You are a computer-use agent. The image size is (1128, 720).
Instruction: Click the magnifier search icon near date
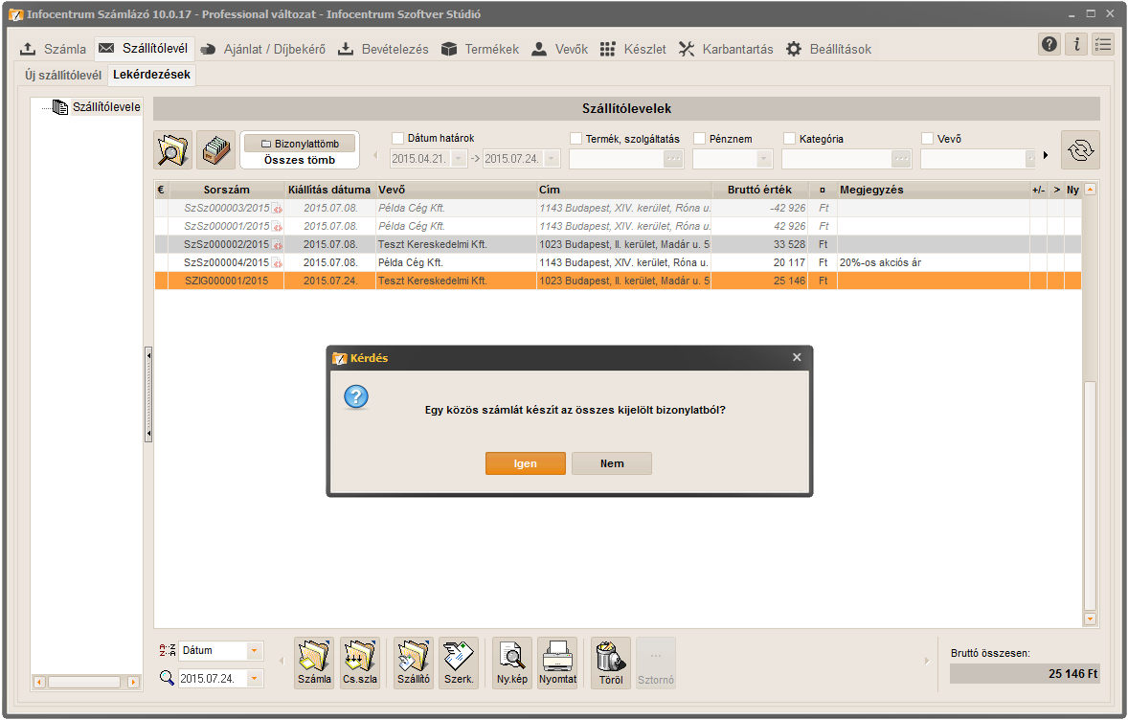[167, 678]
